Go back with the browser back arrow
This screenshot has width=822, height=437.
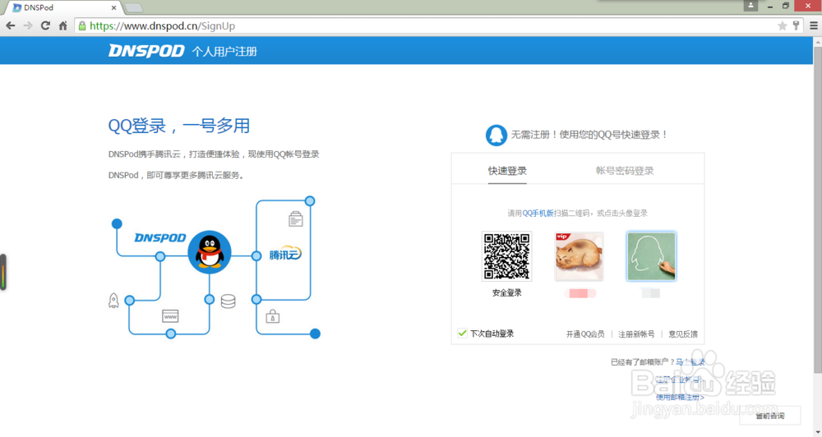tap(11, 25)
